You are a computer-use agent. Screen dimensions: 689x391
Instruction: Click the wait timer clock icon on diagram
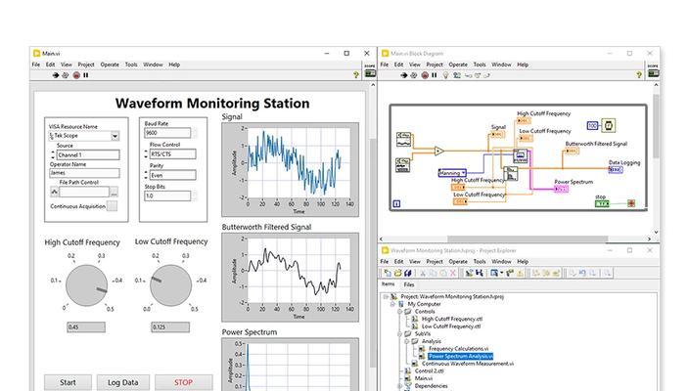608,125
